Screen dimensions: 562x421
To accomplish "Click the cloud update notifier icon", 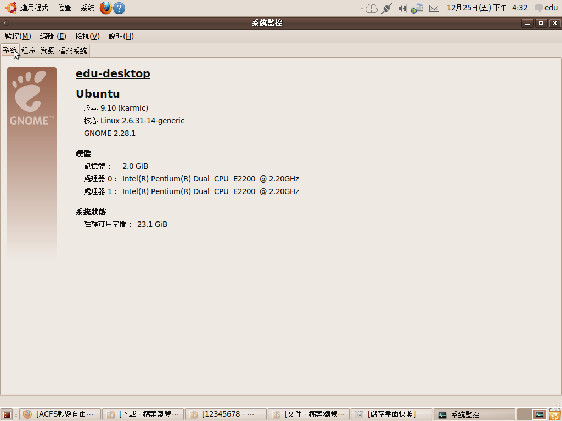I will [x=372, y=8].
